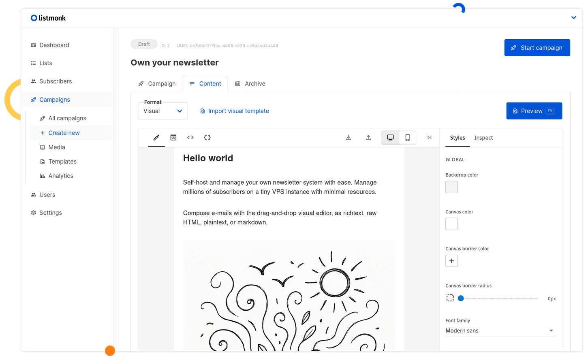Collapse the styles sidebar panel arrow
The image size is (588, 356).
[x=429, y=138]
